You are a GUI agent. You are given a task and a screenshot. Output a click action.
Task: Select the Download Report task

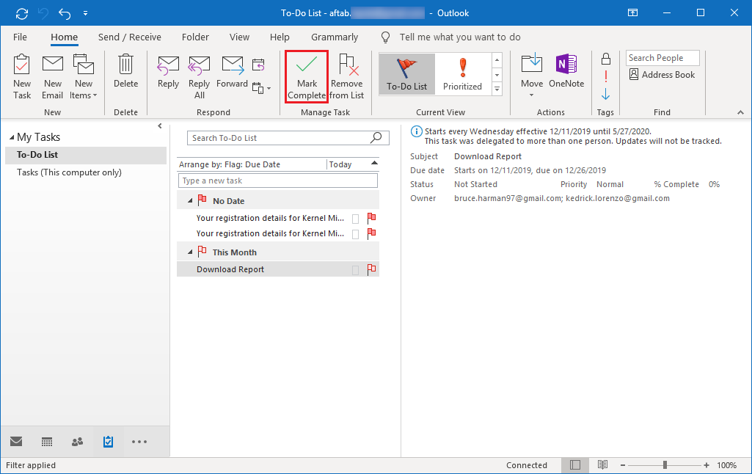[277, 269]
